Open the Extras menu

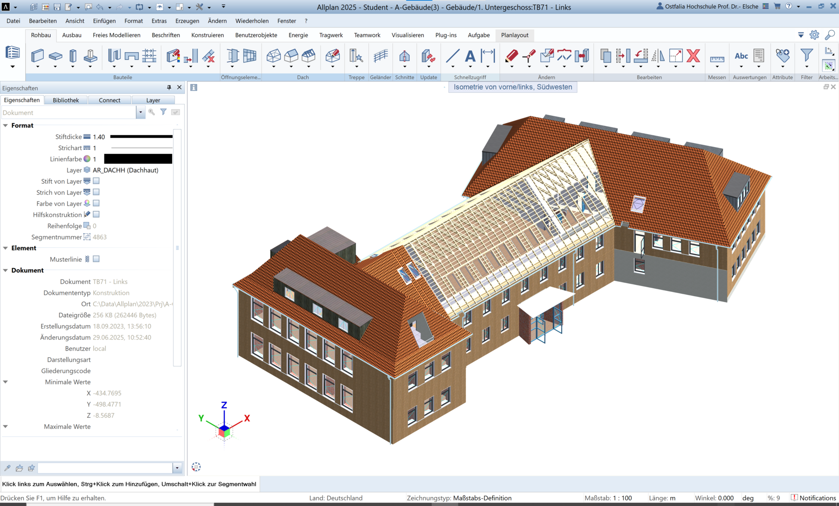click(159, 21)
